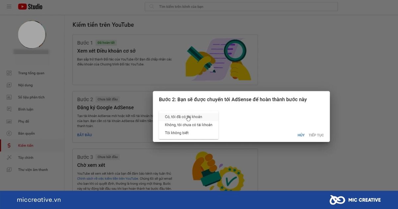Image resolution: width=398 pixels, height=209 pixels.
Task: Click the search magnifier icon
Action: point(152,7)
